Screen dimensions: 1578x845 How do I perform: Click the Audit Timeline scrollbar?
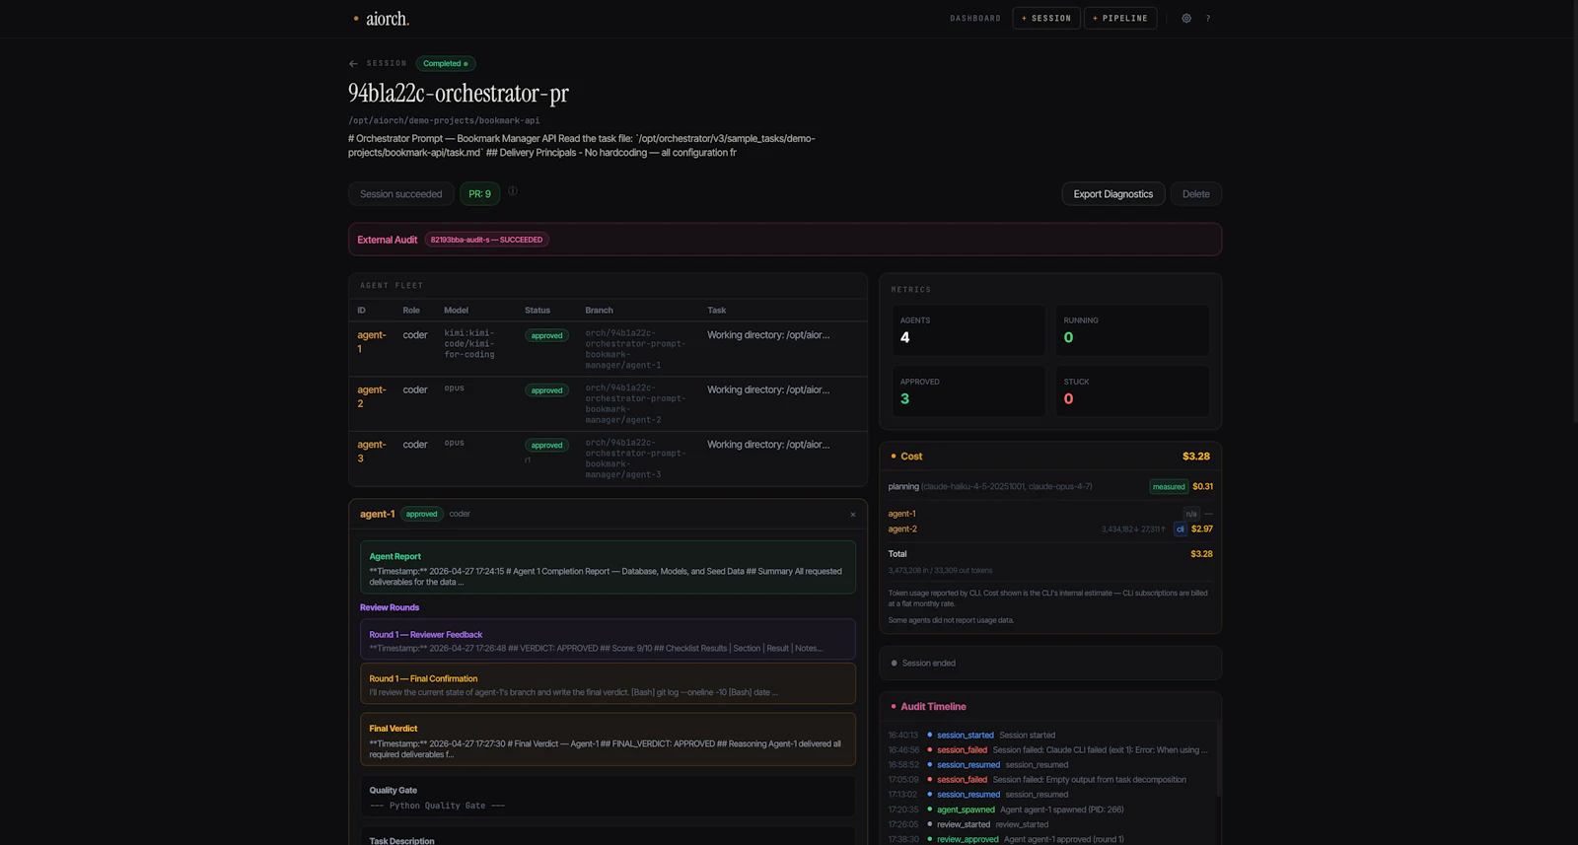tap(1220, 759)
